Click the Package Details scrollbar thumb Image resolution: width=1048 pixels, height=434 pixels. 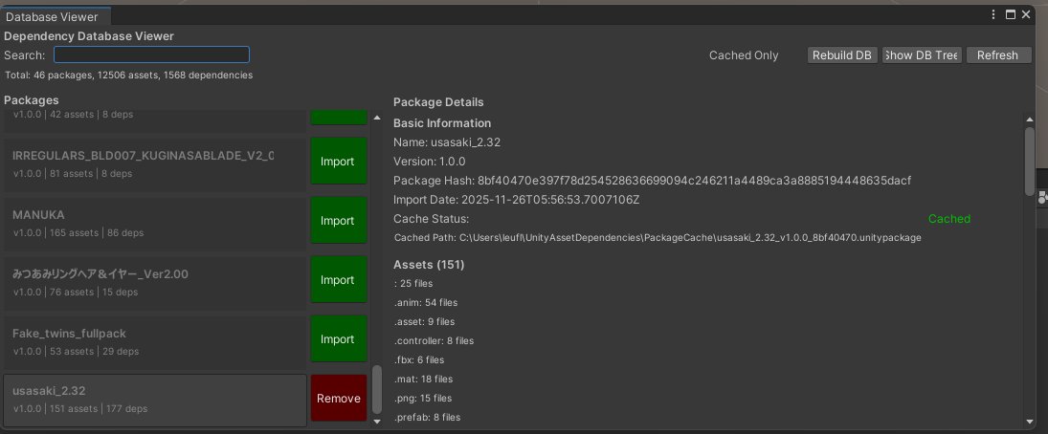(1029, 162)
